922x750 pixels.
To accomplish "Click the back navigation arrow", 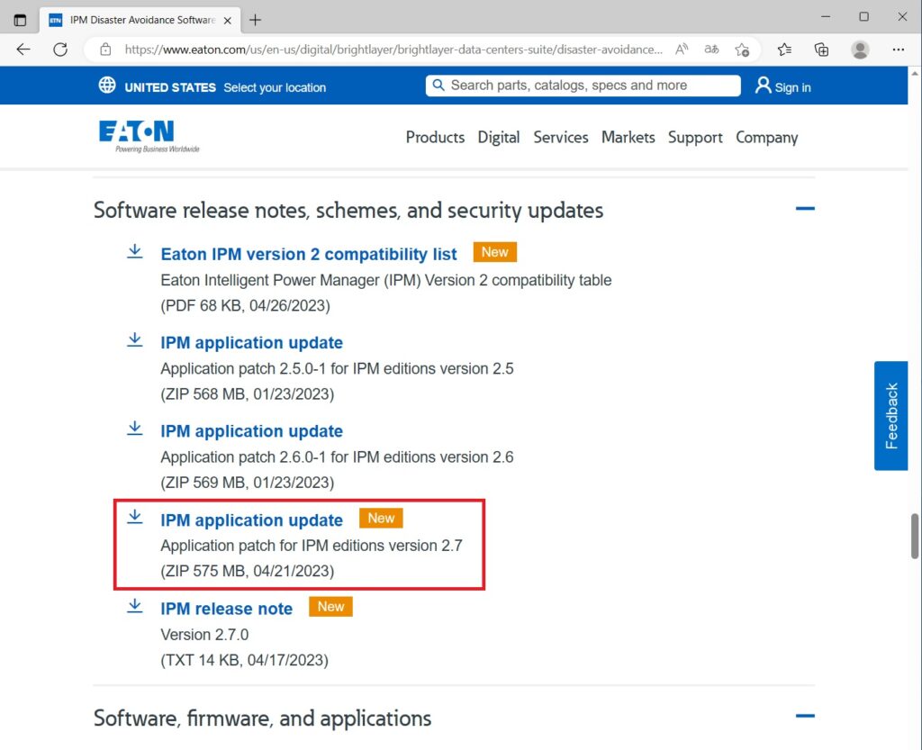I will (23, 50).
